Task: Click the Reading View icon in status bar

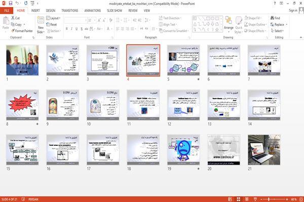Action: tap(247, 199)
